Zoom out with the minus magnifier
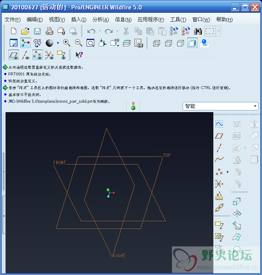262x275 pixels. 79,43
